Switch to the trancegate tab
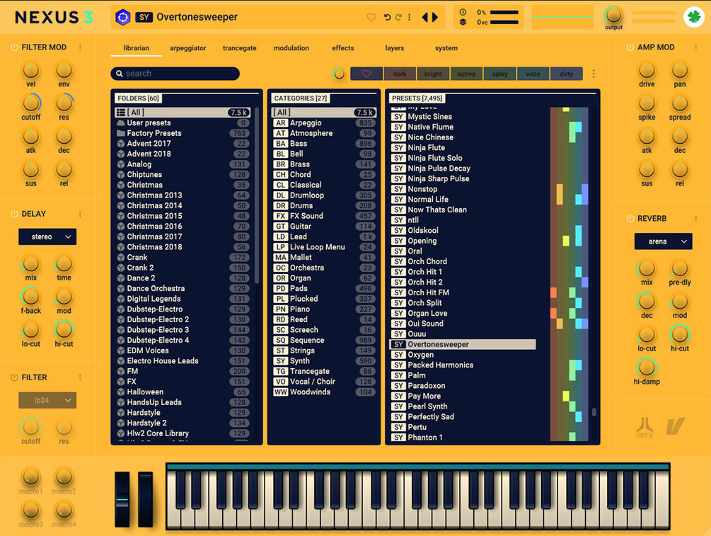This screenshot has height=536, width=711. (239, 48)
